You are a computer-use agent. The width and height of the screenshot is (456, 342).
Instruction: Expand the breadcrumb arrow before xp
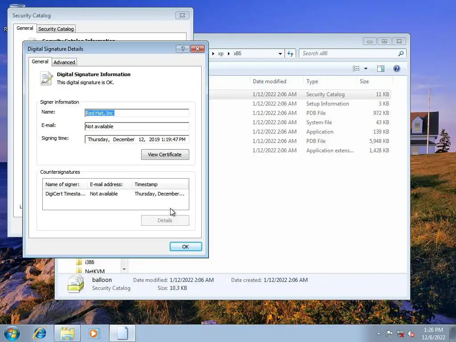pyautogui.click(x=213, y=53)
